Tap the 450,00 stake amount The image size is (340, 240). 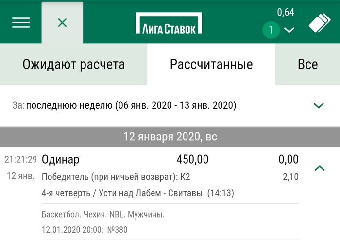192,159
